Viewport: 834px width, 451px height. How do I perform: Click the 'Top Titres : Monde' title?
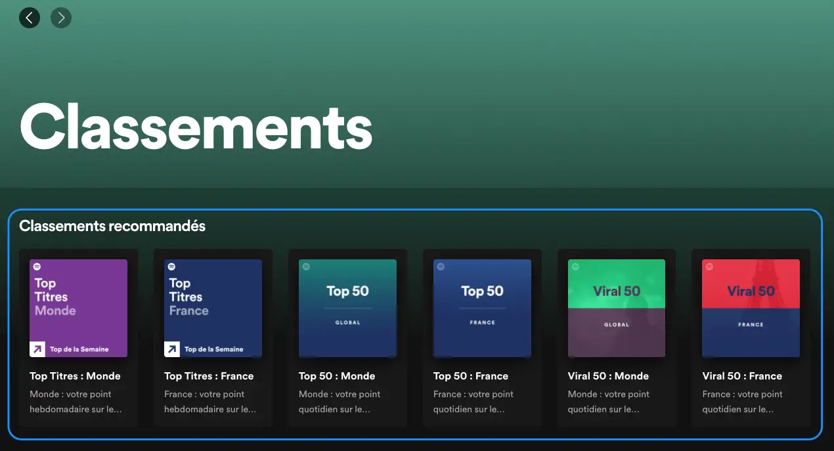coord(75,376)
